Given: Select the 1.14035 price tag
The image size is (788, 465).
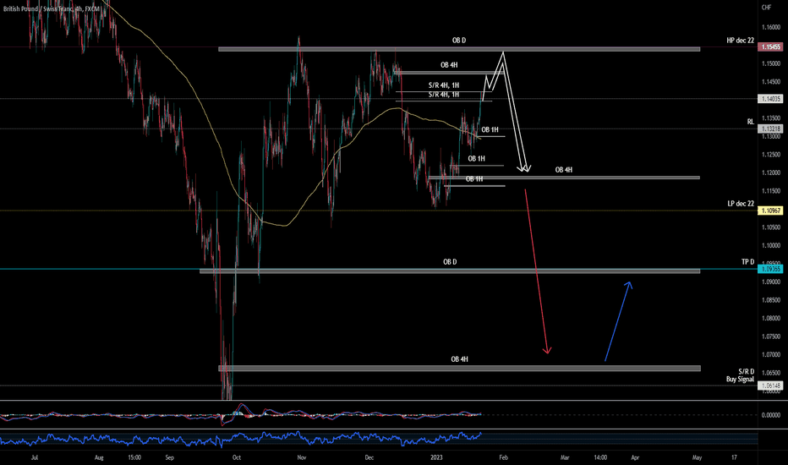Looking at the screenshot, I should (x=770, y=99).
